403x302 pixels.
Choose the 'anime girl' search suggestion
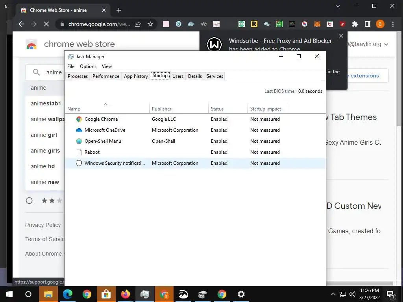[44, 135]
